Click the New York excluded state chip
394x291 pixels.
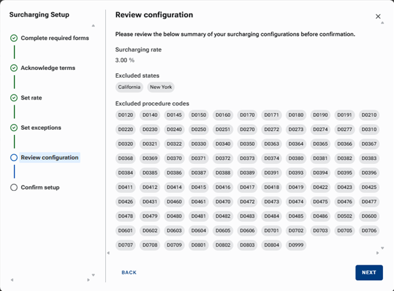[x=161, y=87]
